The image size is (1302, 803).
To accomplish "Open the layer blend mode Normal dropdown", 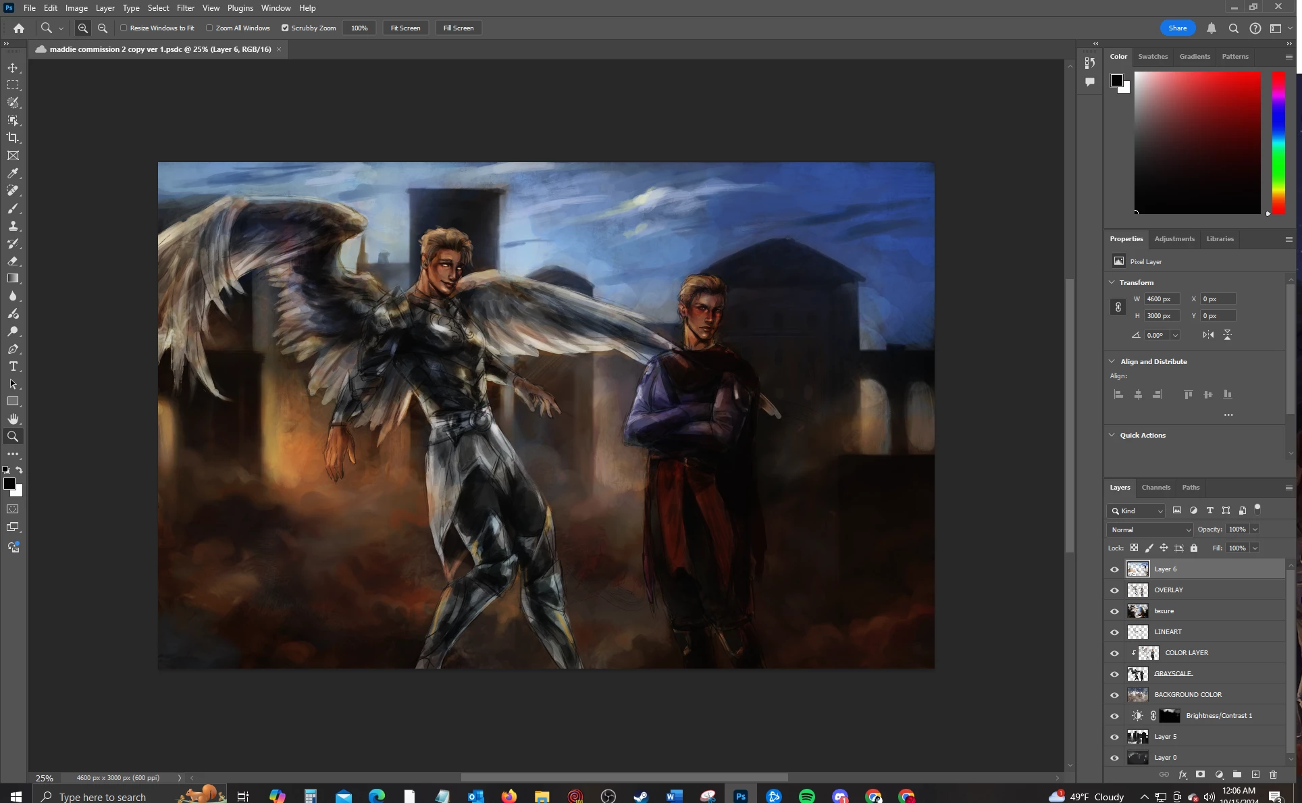I will [x=1149, y=529].
